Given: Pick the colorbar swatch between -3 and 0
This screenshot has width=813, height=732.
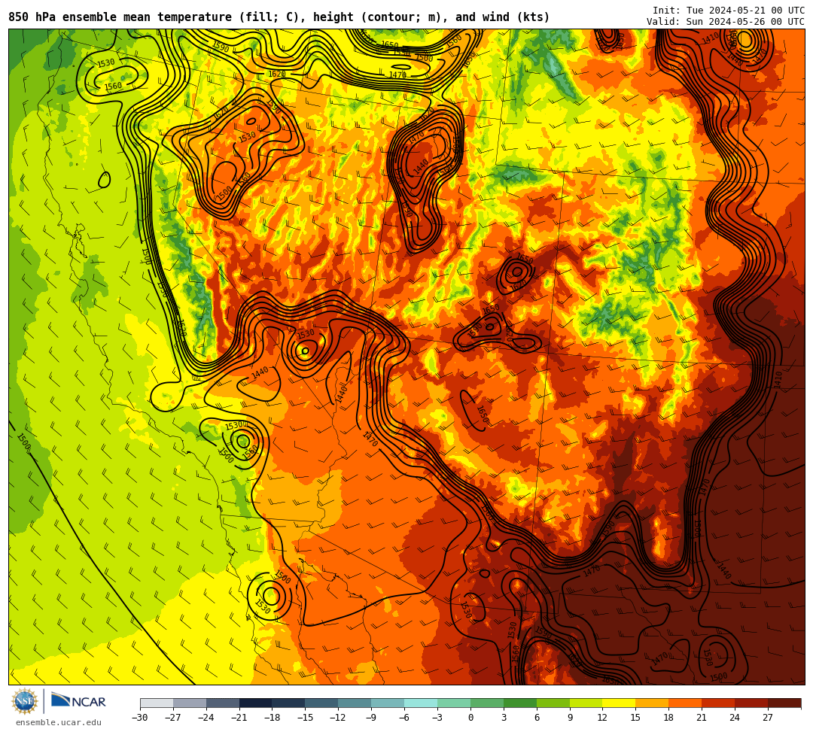Looking at the screenshot, I should 454,703.
